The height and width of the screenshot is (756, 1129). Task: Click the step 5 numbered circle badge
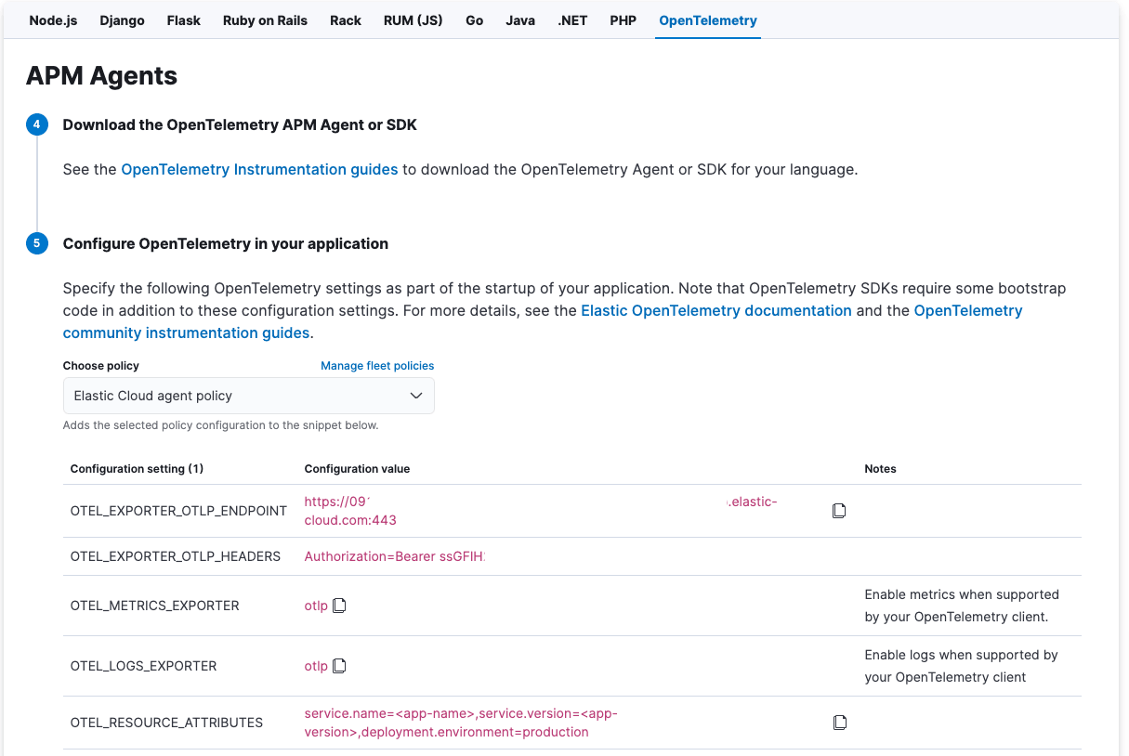(x=36, y=242)
